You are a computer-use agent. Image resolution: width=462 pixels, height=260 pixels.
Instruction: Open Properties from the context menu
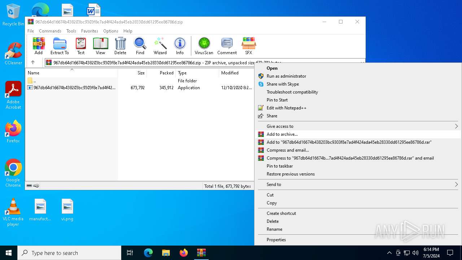[x=358, y=239]
